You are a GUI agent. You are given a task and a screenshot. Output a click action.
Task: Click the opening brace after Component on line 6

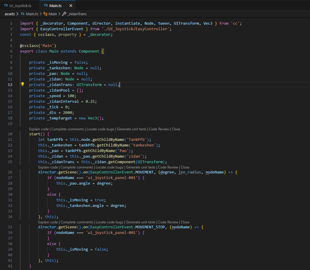coord(103,51)
